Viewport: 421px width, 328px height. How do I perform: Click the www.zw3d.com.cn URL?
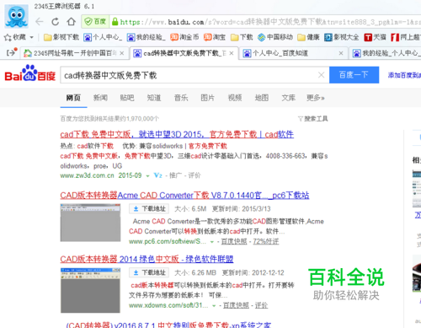tap(87, 175)
